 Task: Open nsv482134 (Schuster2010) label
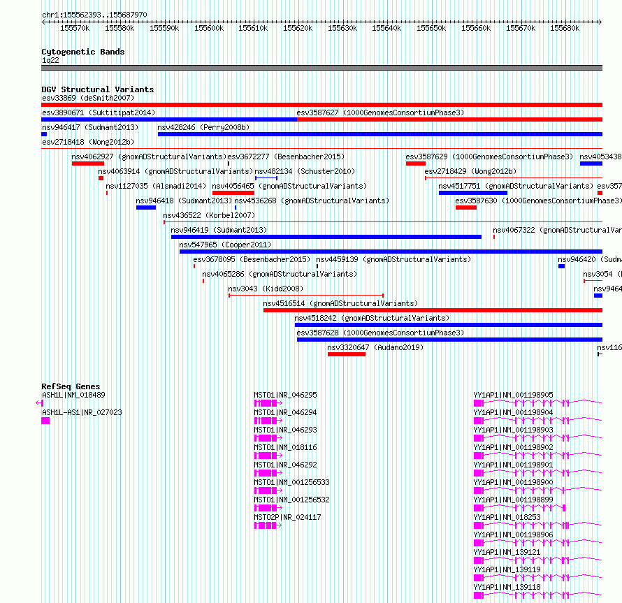[305, 171]
